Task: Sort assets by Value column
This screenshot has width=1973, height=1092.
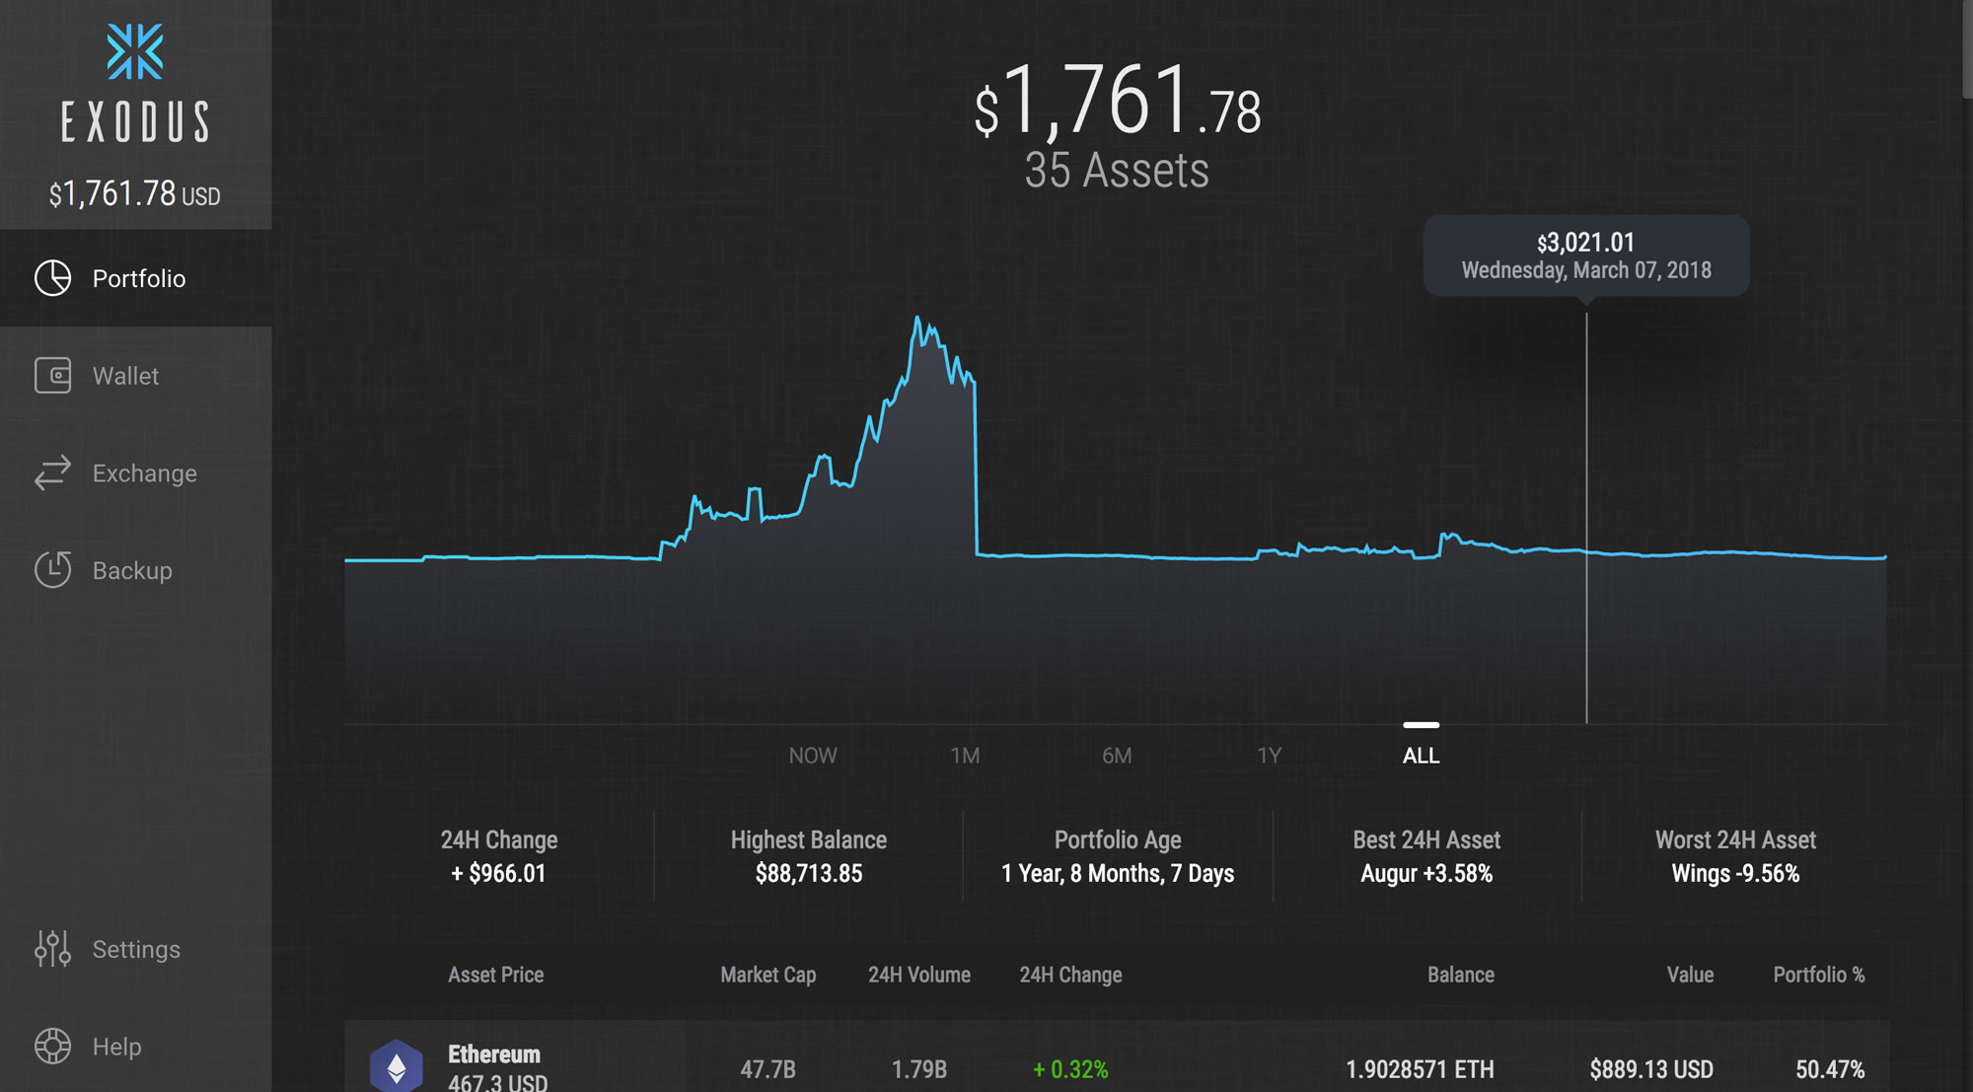Action: [1690, 975]
